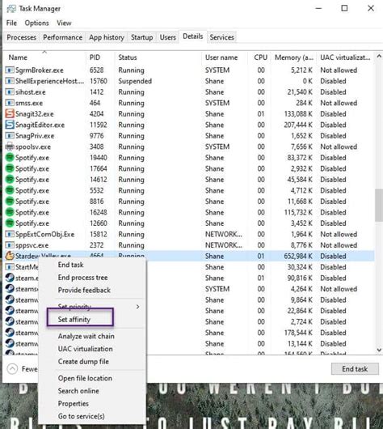Click the spoolsv.exe printer icon
The height and width of the screenshot is (429, 383).
[x=10, y=147]
